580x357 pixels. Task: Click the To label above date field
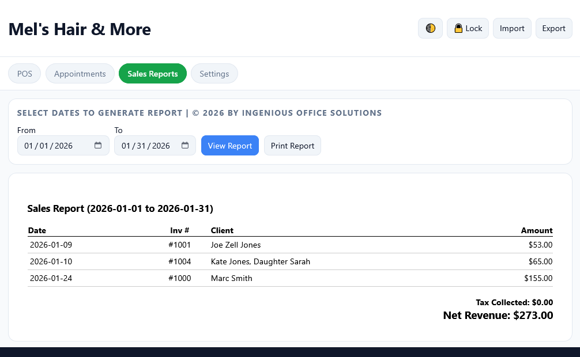118,130
